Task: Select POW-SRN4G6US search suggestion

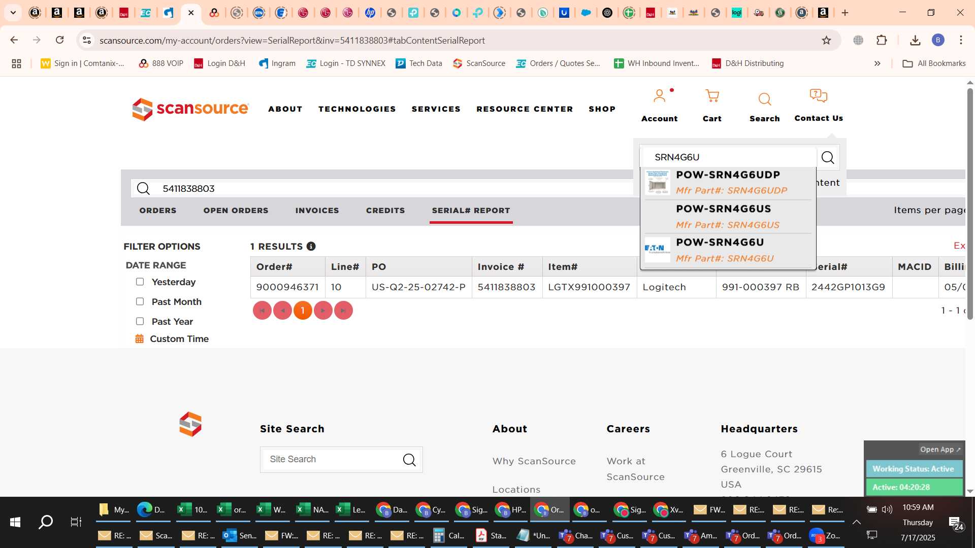Action: (x=728, y=217)
